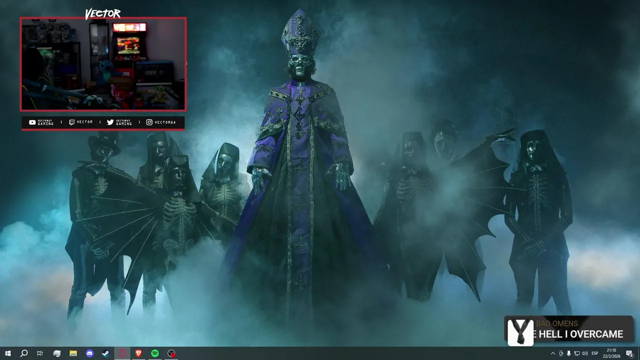Click the microphone tray icon
The image size is (640, 360).
568,353
